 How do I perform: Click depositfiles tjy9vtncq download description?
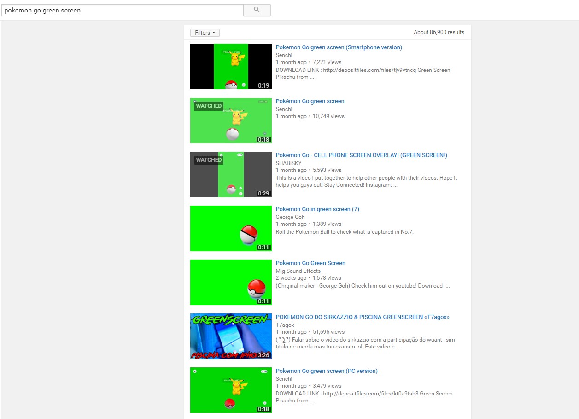tap(363, 74)
